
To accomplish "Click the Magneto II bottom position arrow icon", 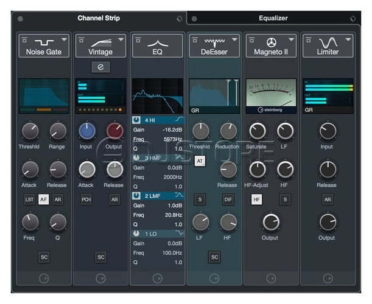I will [x=271, y=278].
